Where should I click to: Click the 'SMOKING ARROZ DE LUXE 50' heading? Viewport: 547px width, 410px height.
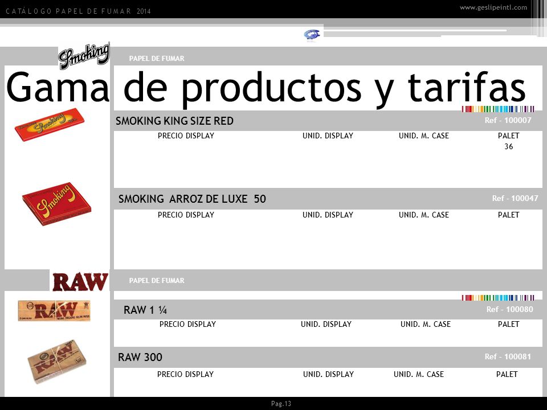pos(192,199)
